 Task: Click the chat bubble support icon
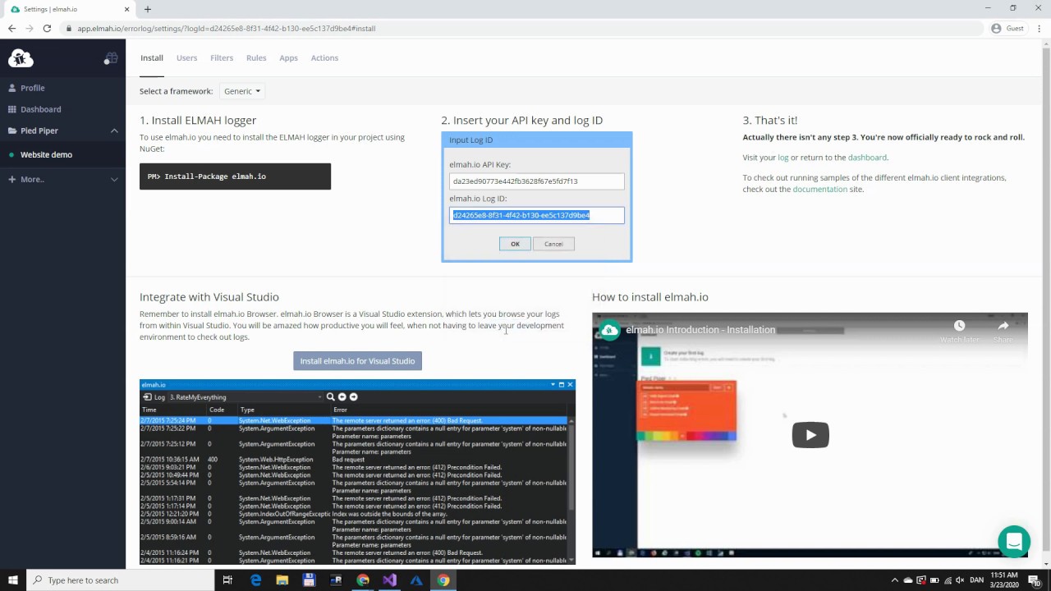[1014, 542]
